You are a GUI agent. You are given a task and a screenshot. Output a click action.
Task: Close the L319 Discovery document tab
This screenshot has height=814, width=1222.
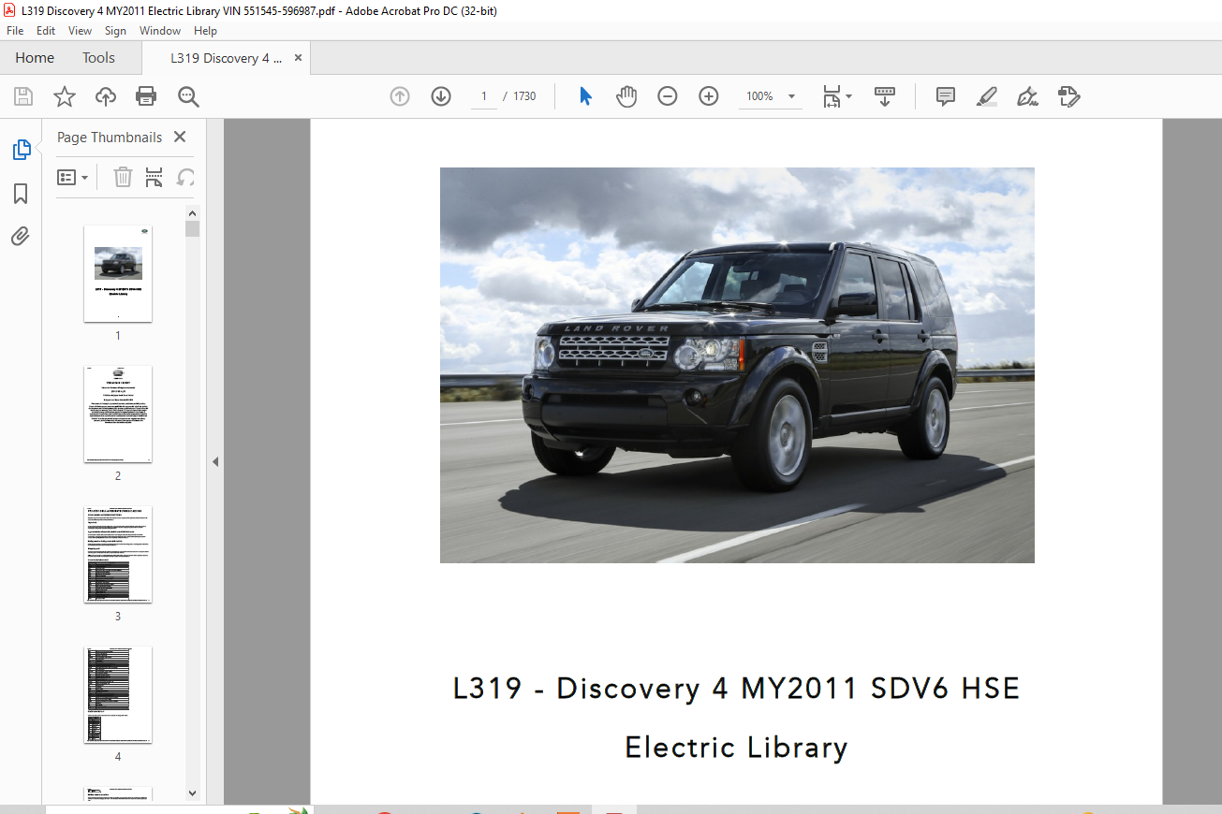tap(298, 58)
